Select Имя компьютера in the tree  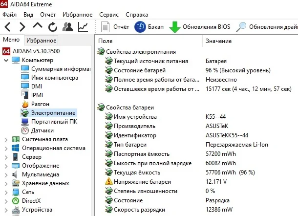tap(55, 78)
